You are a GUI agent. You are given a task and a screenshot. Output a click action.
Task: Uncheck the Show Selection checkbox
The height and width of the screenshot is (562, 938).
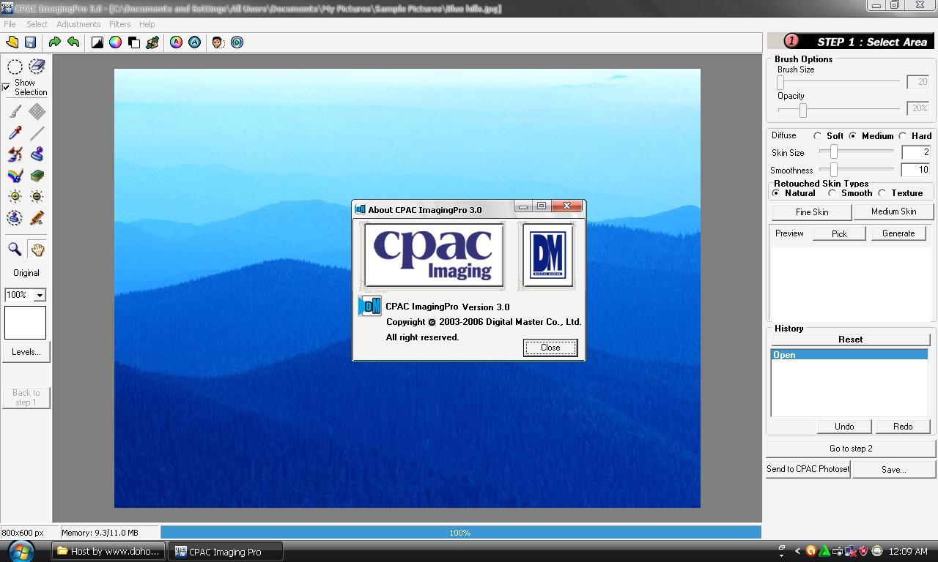point(6,87)
